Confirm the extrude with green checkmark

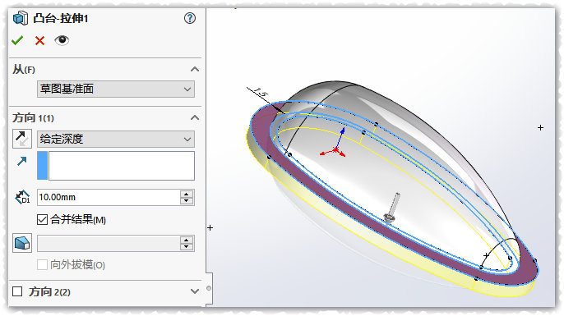tap(17, 40)
